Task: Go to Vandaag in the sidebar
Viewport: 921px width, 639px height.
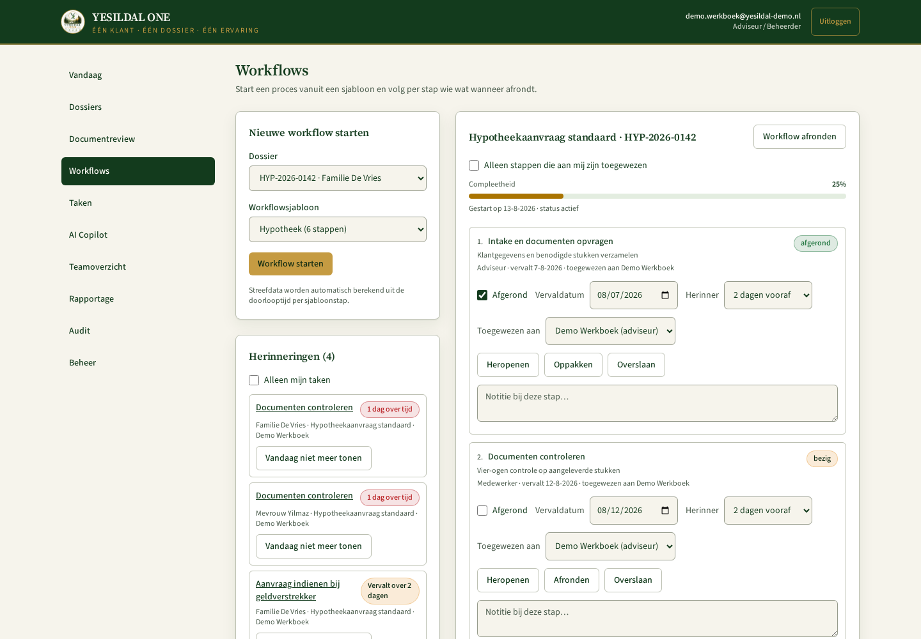Action: click(138, 75)
